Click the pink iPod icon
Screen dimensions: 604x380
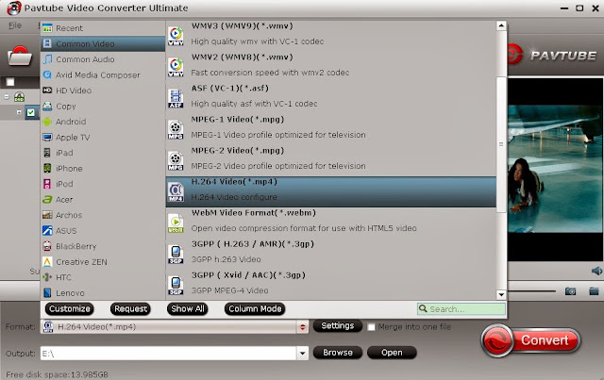tap(47, 184)
